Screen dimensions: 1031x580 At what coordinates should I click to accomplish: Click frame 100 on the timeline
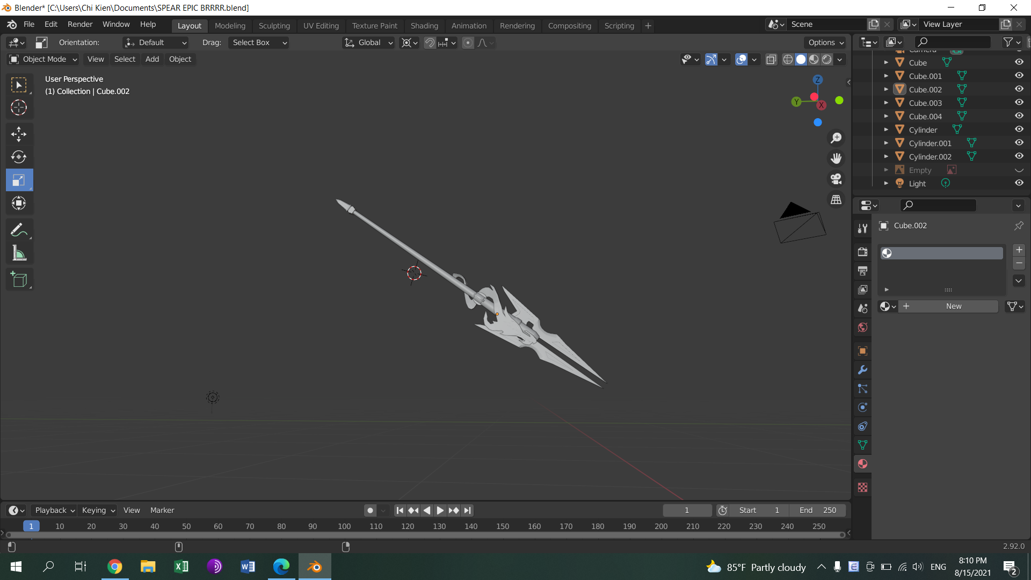click(x=344, y=526)
